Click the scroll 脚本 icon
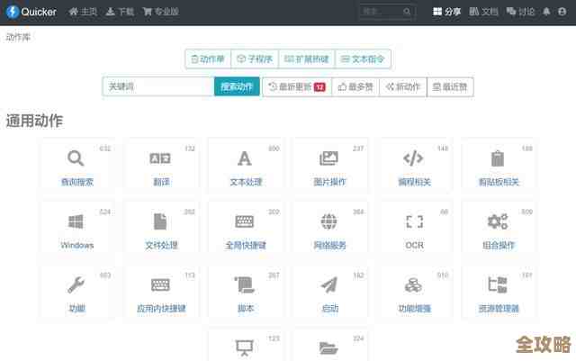The width and height of the screenshot is (576, 361). tap(245, 284)
